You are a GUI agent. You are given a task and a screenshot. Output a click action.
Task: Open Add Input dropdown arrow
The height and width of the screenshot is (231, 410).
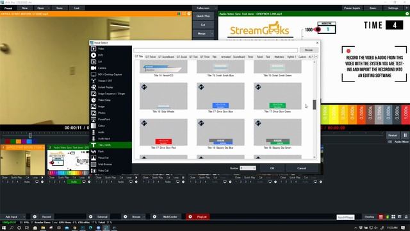tap(24, 217)
